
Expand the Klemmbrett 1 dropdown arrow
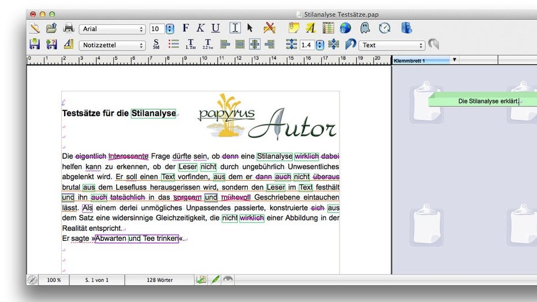[x=454, y=59]
